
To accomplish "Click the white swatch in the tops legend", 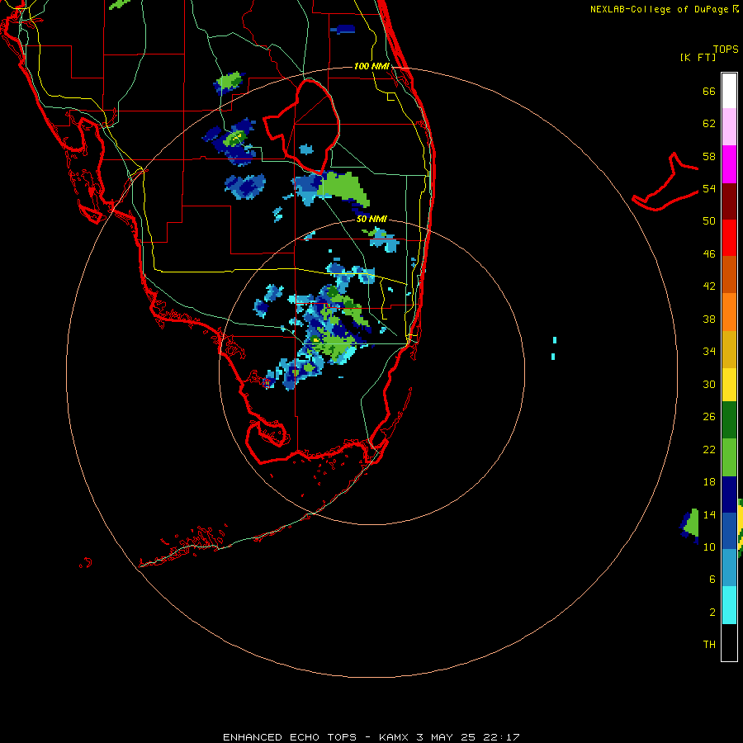I will [x=729, y=91].
